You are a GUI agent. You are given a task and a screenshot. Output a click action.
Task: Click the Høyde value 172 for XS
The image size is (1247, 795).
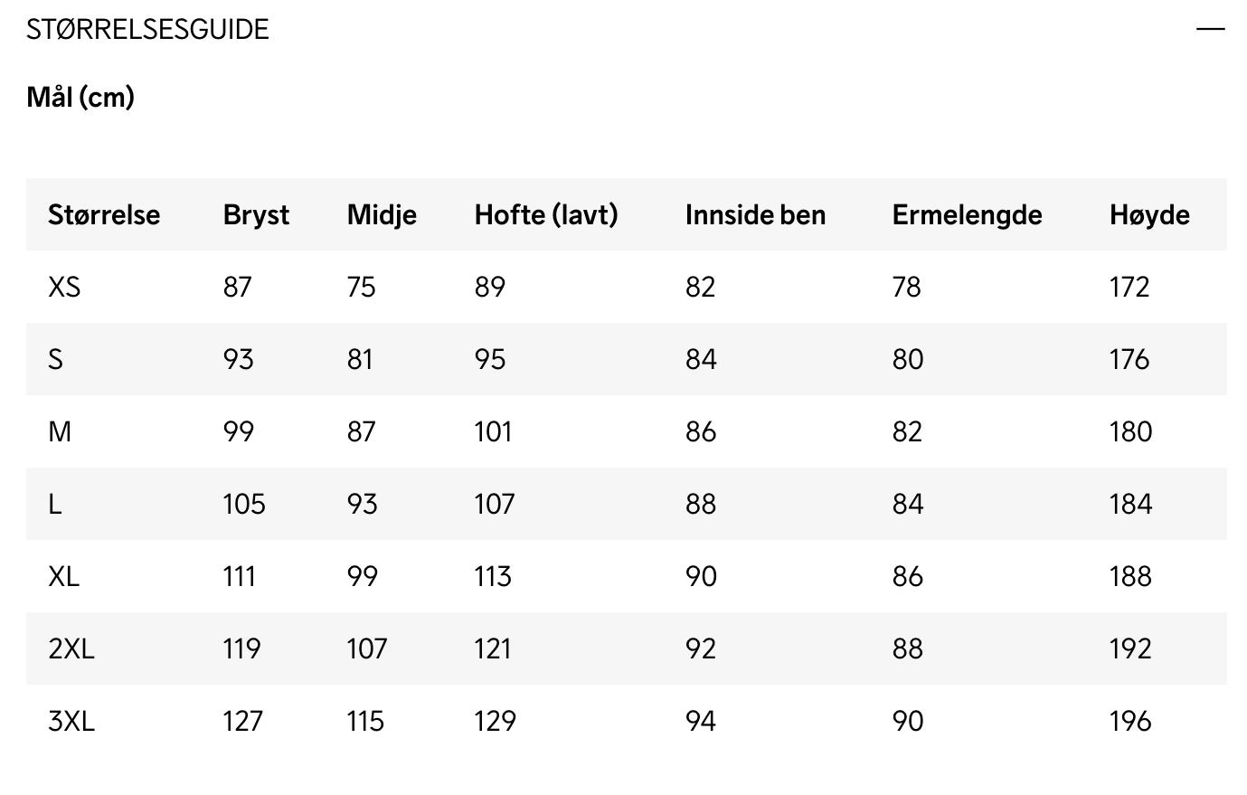[x=1129, y=287]
